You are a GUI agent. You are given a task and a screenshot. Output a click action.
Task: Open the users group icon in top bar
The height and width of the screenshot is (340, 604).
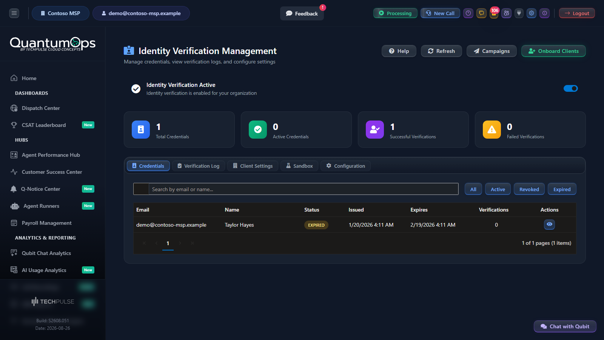507,13
